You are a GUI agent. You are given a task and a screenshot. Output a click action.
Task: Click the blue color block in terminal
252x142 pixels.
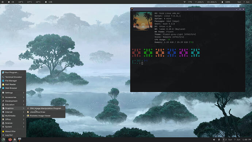tap(172, 53)
